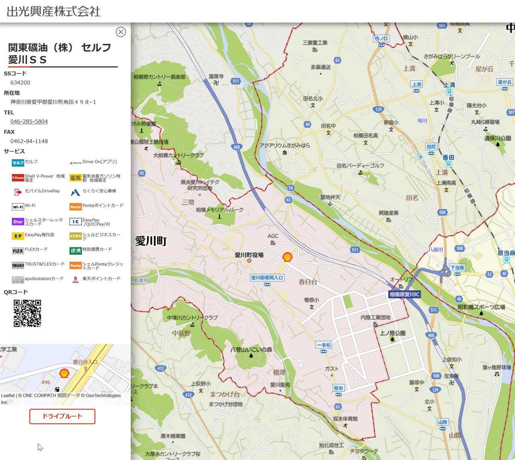The width and height of the screenshot is (515, 460).
Task: Click the 相模メモリアルパーク label
Action: (220, 210)
